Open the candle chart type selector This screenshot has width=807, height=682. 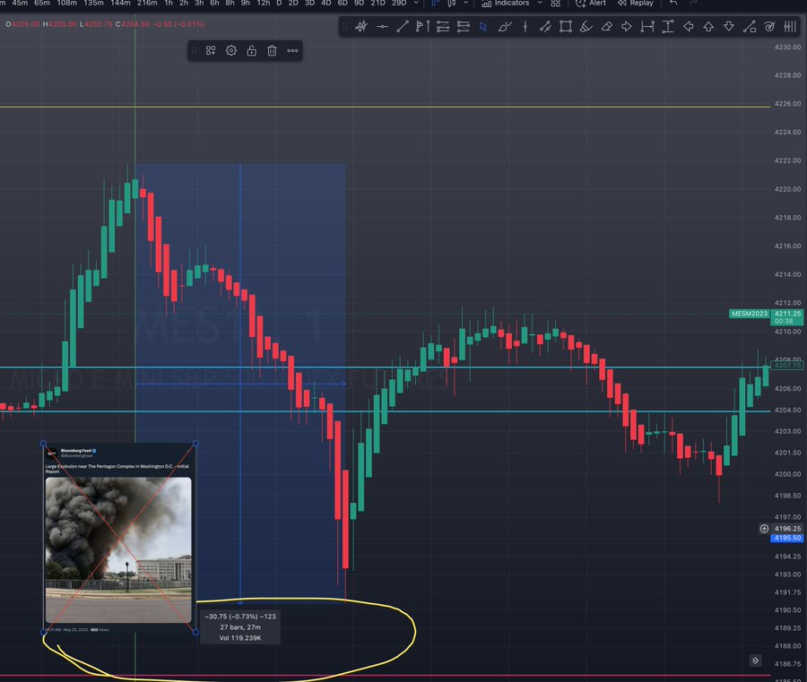(451, 3)
